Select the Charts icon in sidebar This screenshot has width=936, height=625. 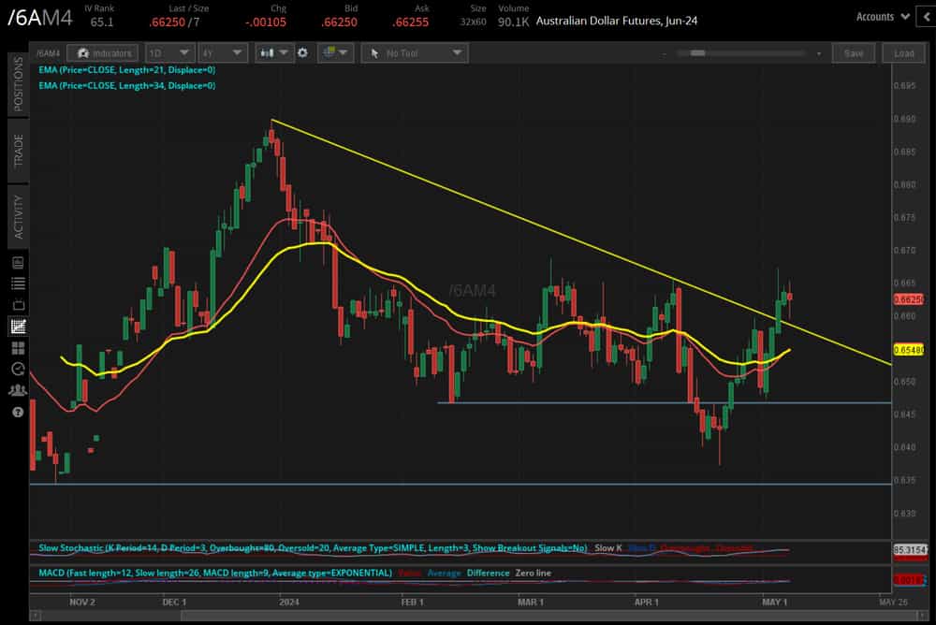[x=18, y=326]
